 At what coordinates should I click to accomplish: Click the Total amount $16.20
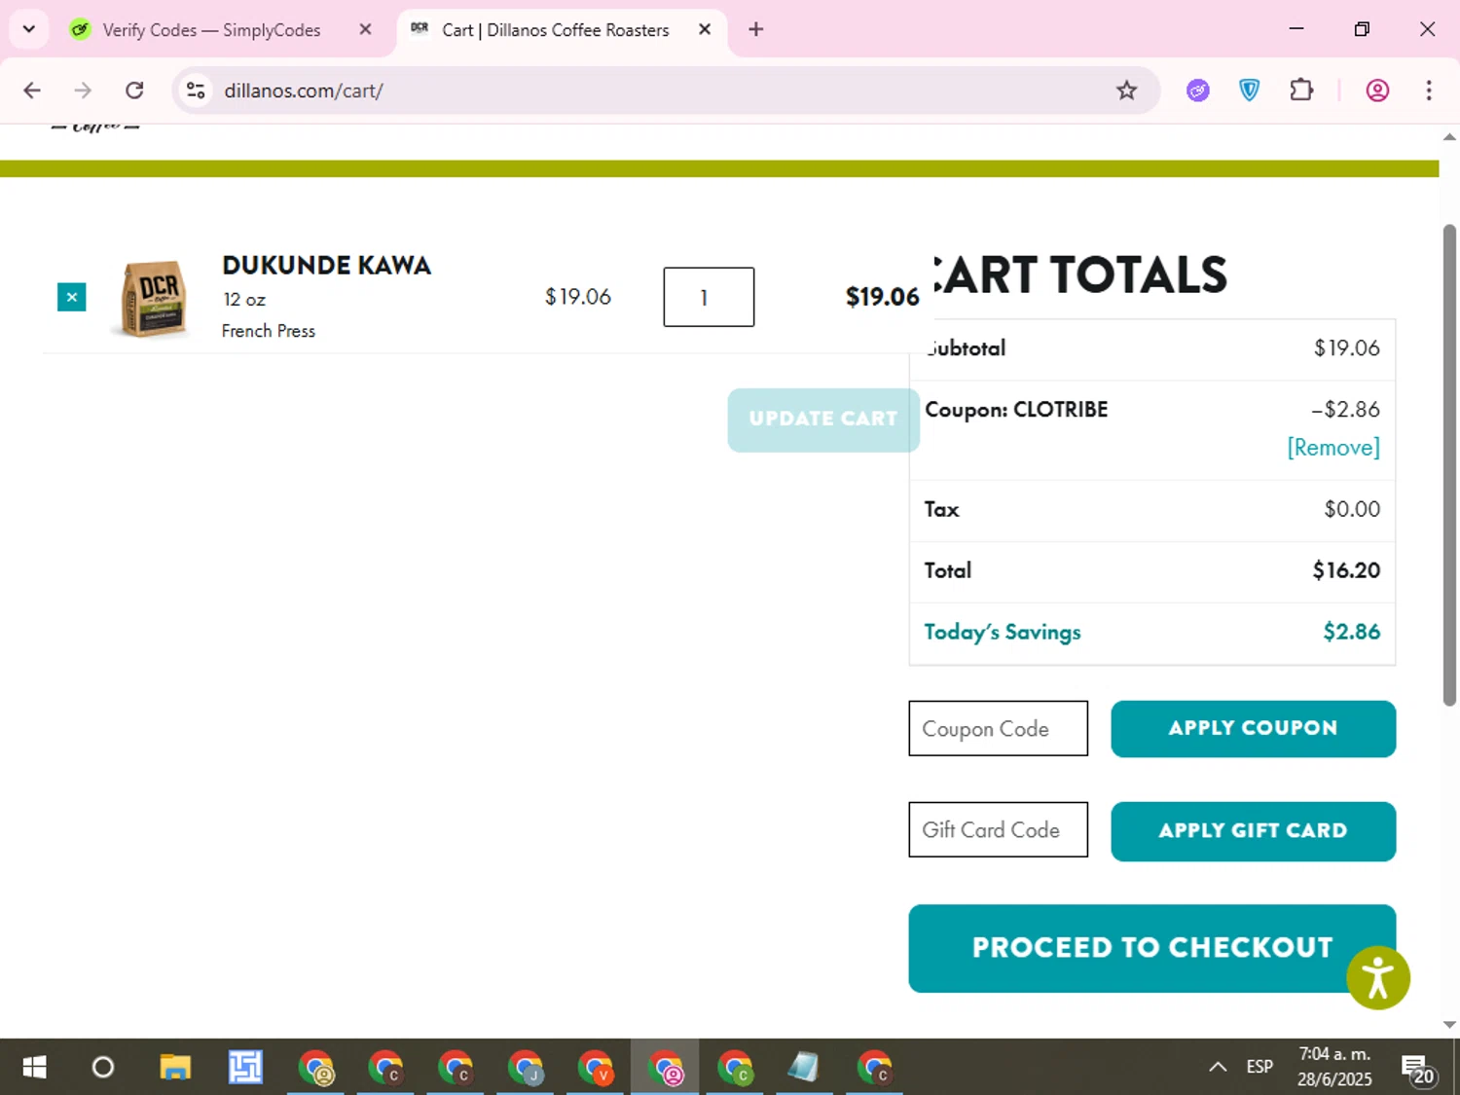coord(1346,570)
